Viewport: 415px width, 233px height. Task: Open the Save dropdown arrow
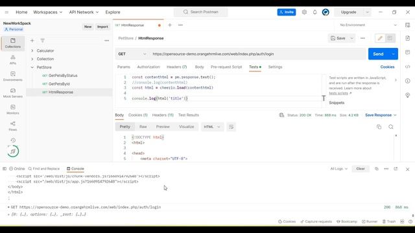point(351,38)
